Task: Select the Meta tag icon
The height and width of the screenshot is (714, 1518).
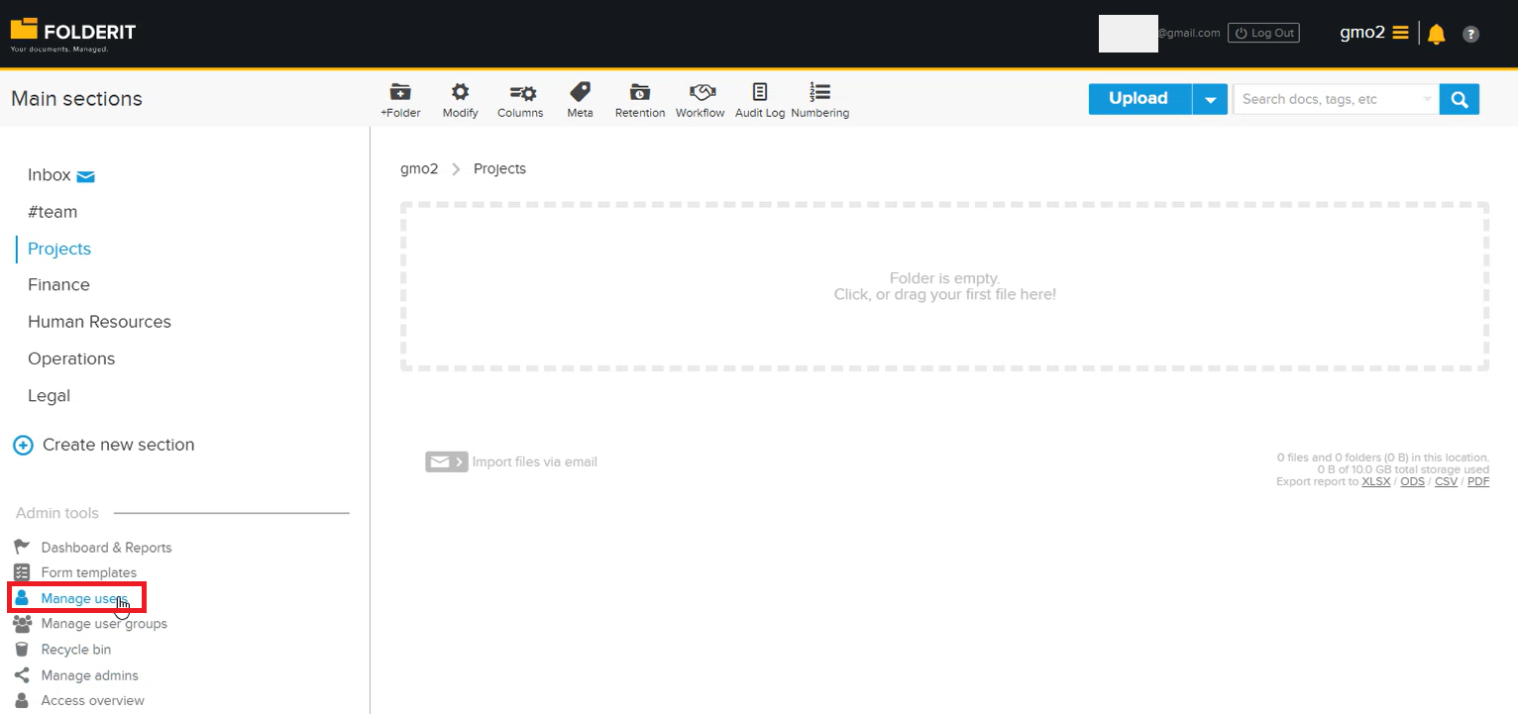Action: (x=580, y=100)
